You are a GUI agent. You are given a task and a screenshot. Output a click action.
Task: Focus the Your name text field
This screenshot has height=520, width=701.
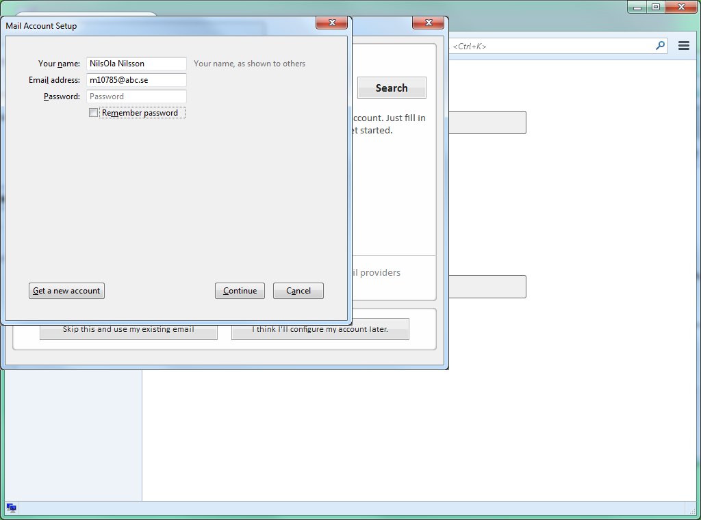coord(137,64)
